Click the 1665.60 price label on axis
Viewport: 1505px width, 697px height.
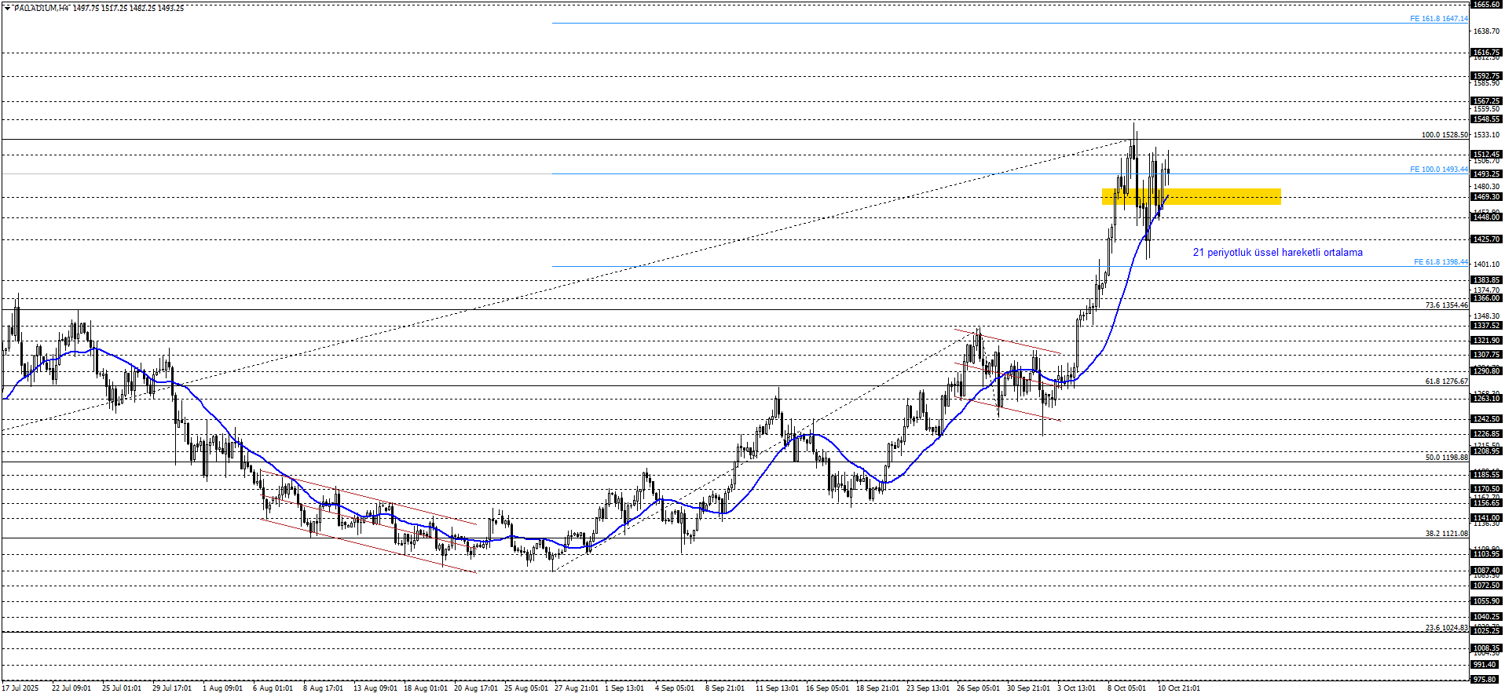coord(1486,5)
